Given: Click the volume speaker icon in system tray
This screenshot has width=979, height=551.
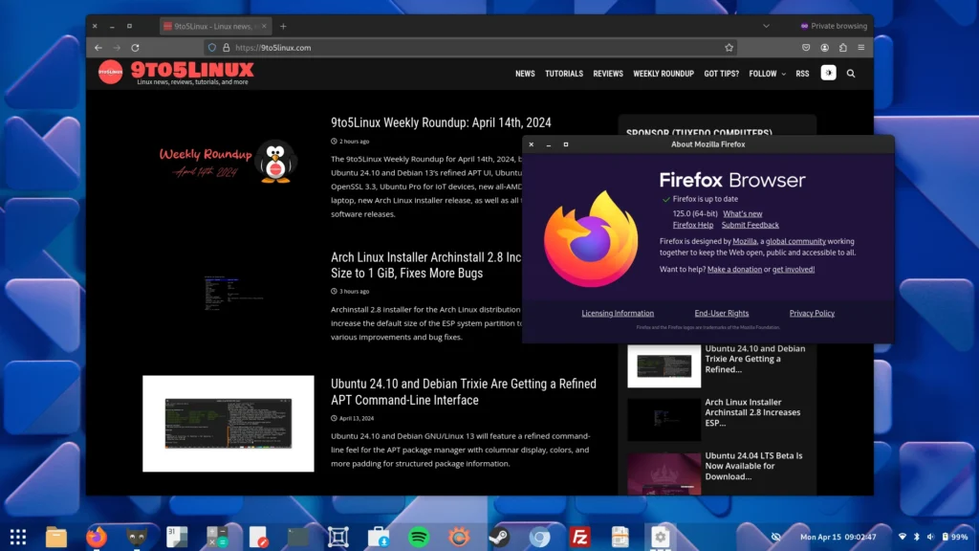Looking at the screenshot, I should pyautogui.click(x=930, y=537).
